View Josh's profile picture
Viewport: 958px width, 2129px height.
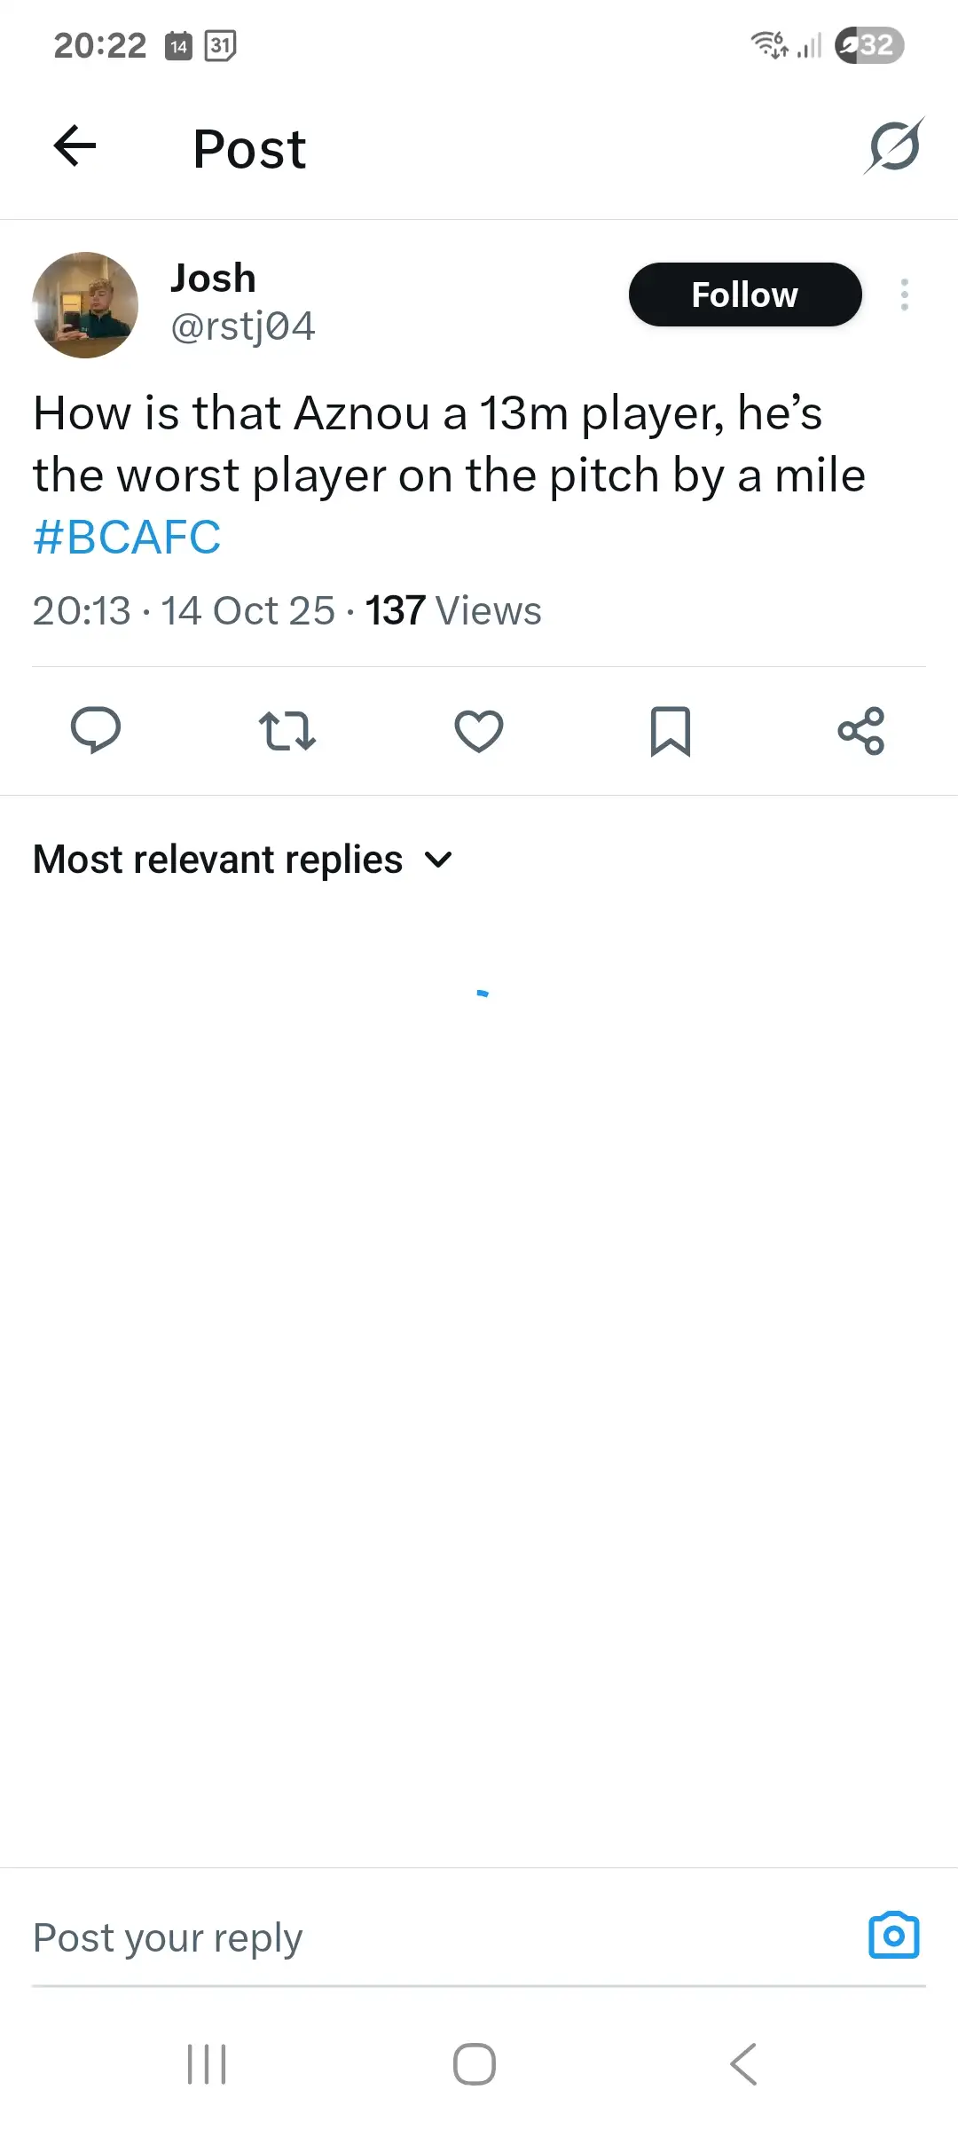pos(85,305)
